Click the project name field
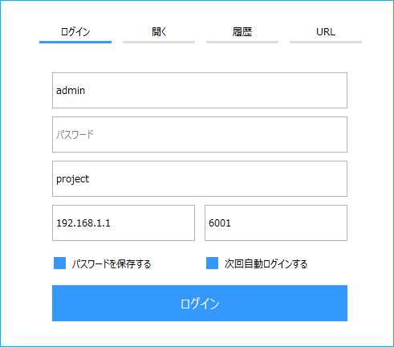 click(200, 178)
